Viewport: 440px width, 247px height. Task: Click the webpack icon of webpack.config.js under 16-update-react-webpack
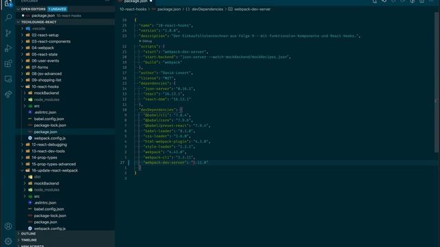[30, 228]
